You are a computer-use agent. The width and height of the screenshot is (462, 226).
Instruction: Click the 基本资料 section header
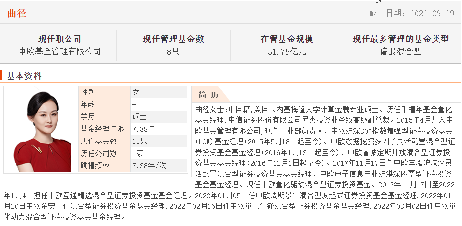click(x=24, y=76)
